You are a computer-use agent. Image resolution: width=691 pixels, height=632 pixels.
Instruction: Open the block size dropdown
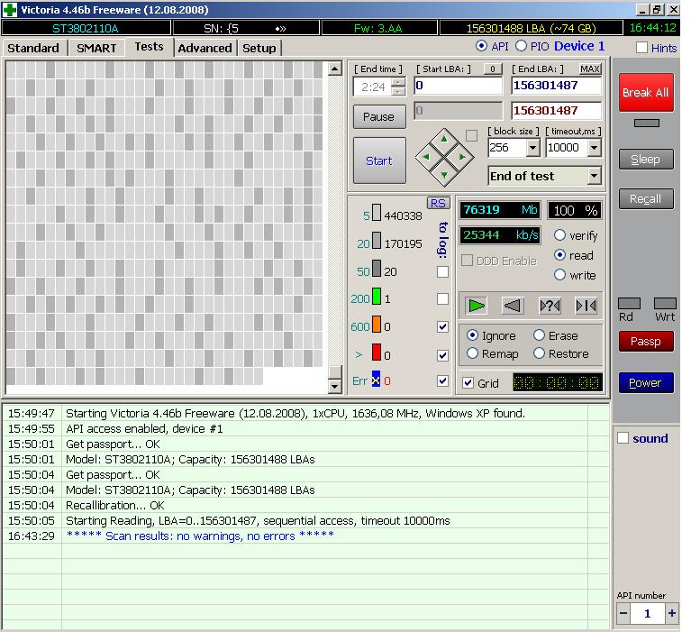point(532,148)
